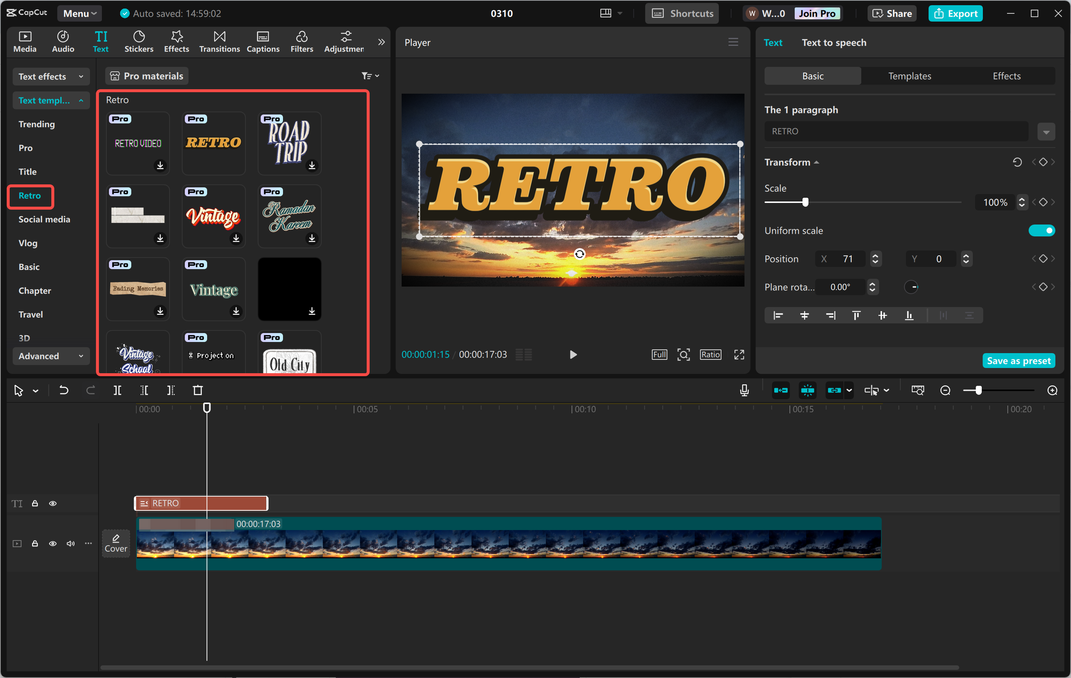
Task: Hide the text track with the eye icon
Action: point(52,503)
